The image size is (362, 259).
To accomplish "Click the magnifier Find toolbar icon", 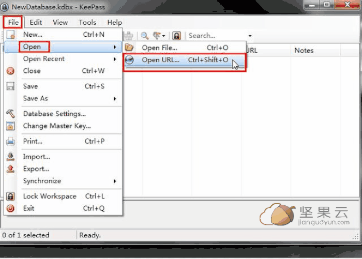I will point(144,36).
